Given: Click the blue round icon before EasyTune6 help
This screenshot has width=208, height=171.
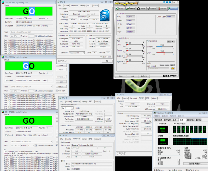Looking at the screenshot, I should 164,2.
